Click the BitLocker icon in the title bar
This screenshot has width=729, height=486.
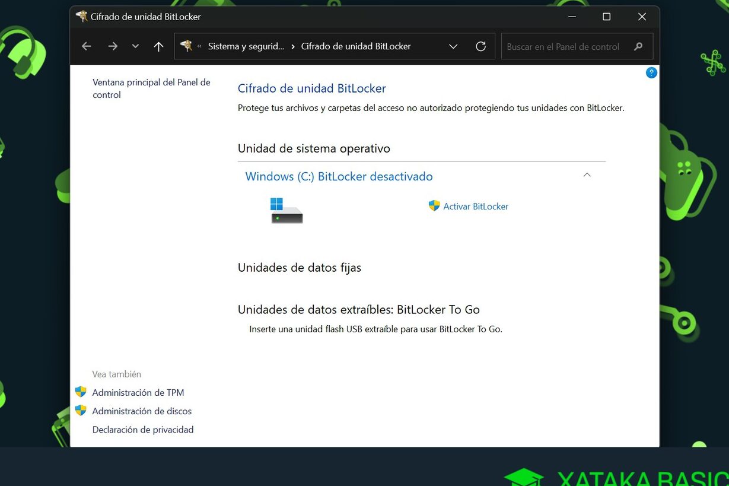(x=81, y=17)
